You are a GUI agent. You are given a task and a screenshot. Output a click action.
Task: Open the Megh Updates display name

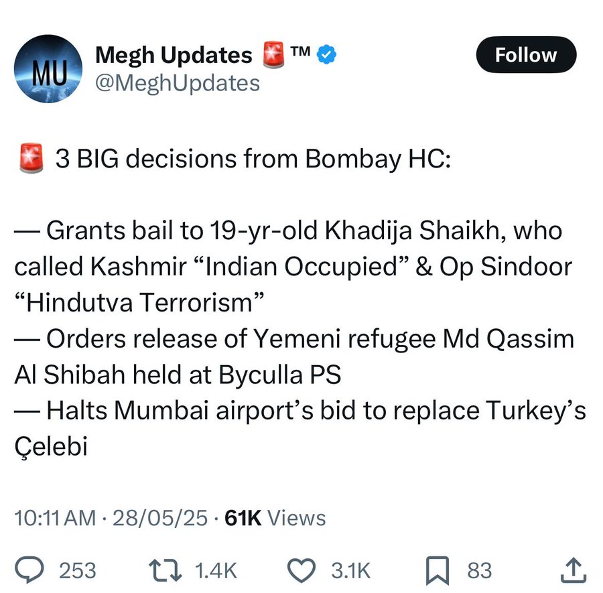click(x=174, y=56)
